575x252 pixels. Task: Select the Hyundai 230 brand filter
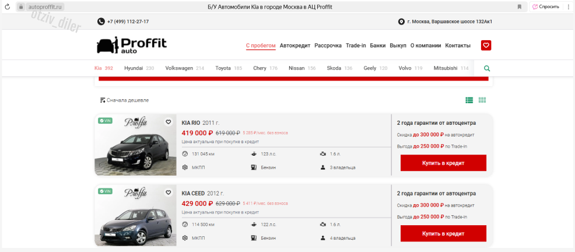tap(139, 68)
